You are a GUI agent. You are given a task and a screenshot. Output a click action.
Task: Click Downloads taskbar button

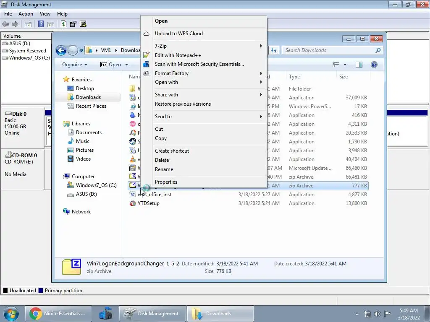pyautogui.click(x=220, y=314)
